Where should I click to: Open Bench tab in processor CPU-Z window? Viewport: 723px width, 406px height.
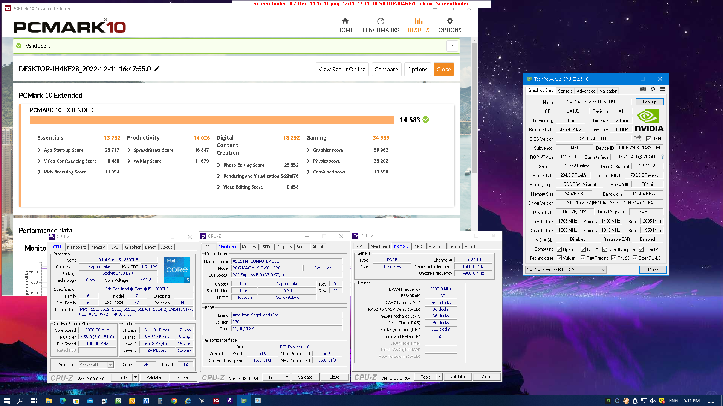(150, 247)
